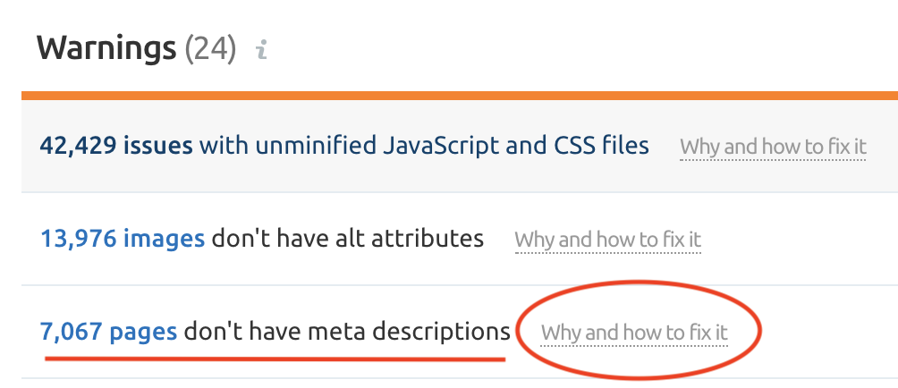898x388 pixels.
Task: Open the 42,429 issues link
Action: point(116,145)
